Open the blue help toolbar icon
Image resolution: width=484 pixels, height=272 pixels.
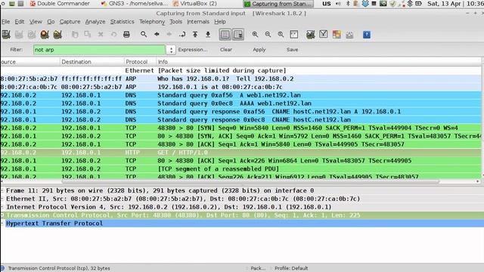[x=367, y=35]
